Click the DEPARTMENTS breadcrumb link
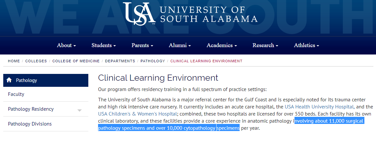 point(120,61)
